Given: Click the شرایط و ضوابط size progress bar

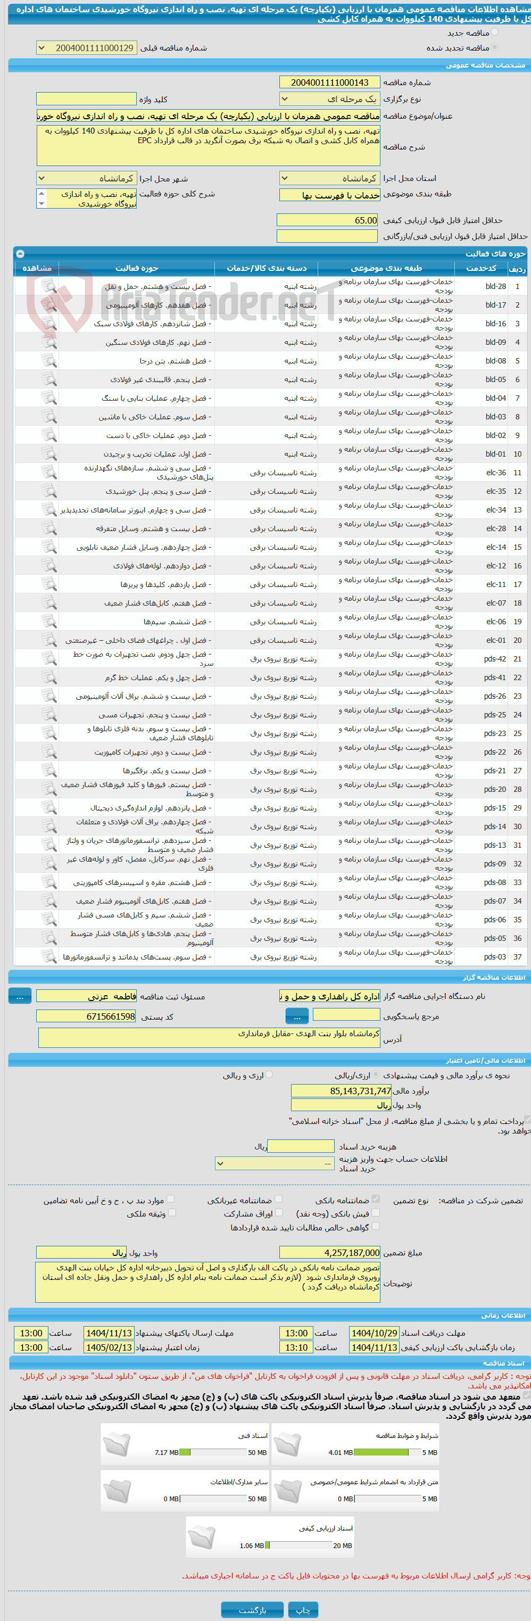Looking at the screenshot, I should click(x=386, y=1452).
